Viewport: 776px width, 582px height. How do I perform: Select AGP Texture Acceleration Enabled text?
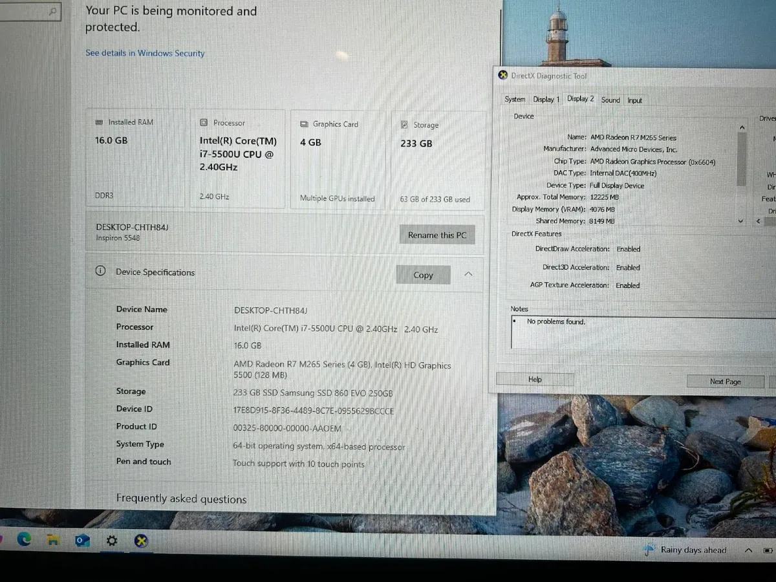tap(627, 285)
